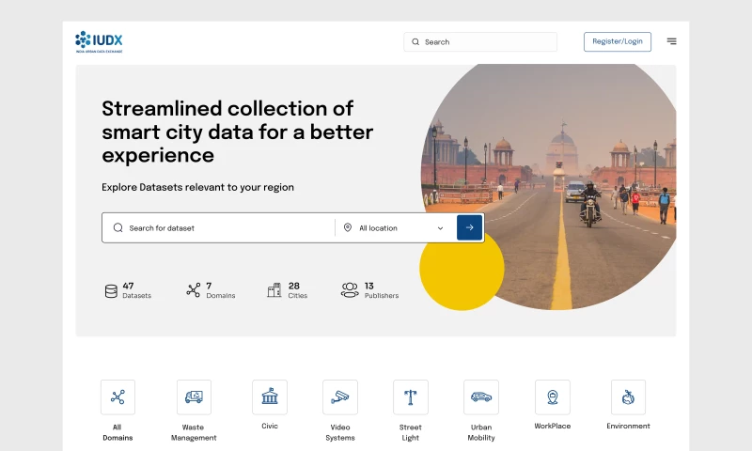The height and width of the screenshot is (451, 752).
Task: Click the IUDX logo
Action: [99, 41]
